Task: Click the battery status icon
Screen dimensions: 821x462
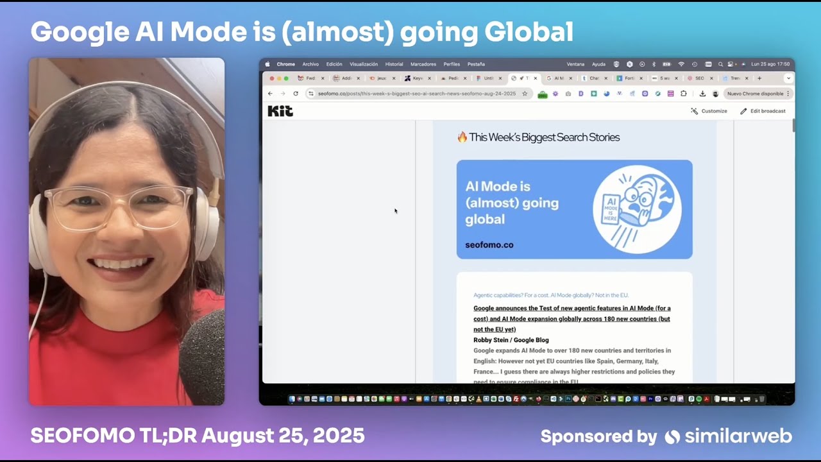Action: click(x=666, y=64)
